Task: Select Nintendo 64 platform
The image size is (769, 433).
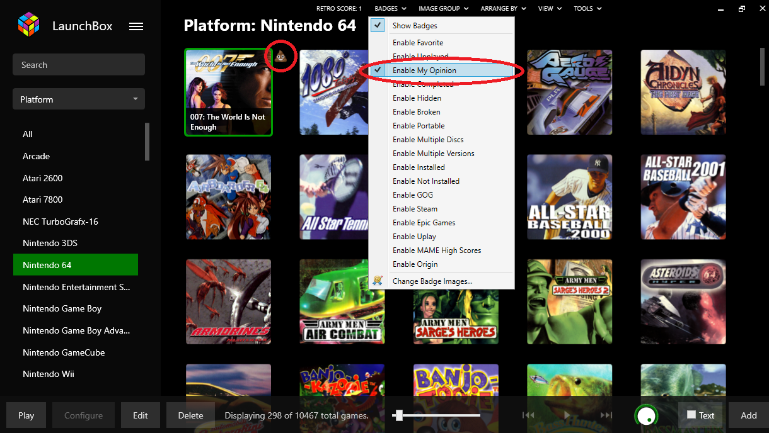Action: [76, 265]
